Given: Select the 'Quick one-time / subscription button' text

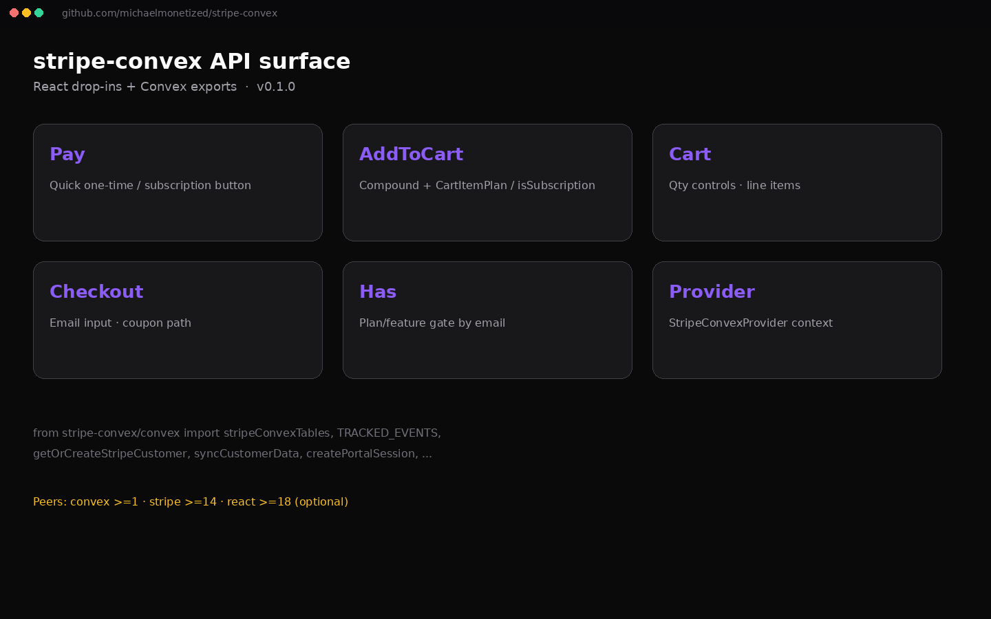Looking at the screenshot, I should (150, 185).
